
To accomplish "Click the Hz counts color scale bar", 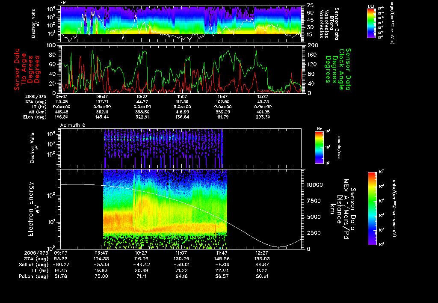I will click(x=319, y=148).
